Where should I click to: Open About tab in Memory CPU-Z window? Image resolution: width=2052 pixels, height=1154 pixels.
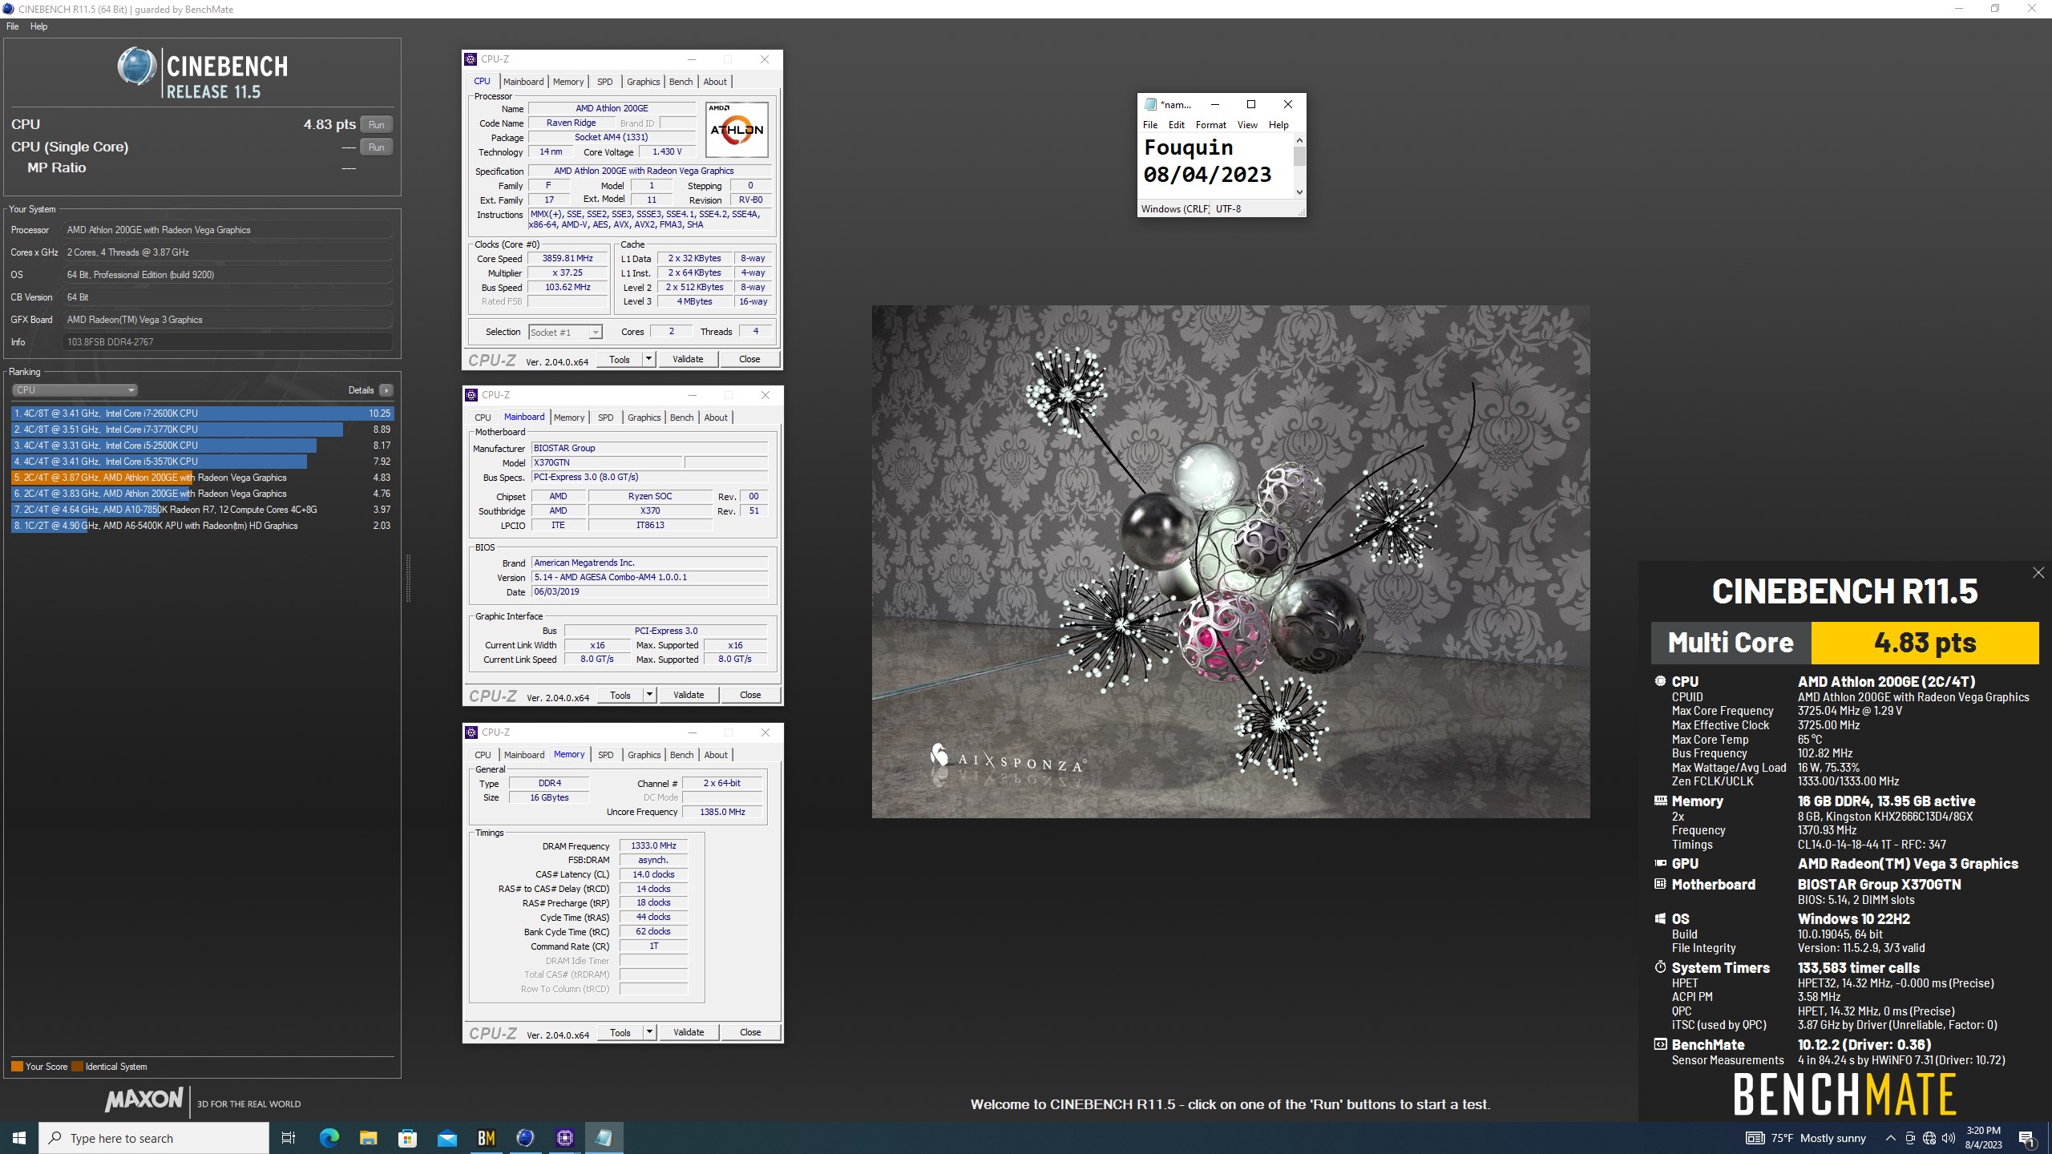pyautogui.click(x=716, y=755)
